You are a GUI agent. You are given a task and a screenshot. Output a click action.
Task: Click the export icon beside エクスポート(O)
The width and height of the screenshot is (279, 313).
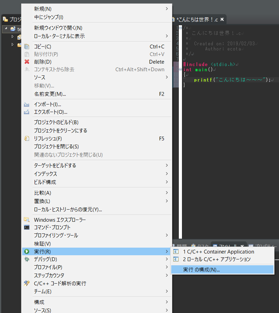pyautogui.click(x=27, y=111)
